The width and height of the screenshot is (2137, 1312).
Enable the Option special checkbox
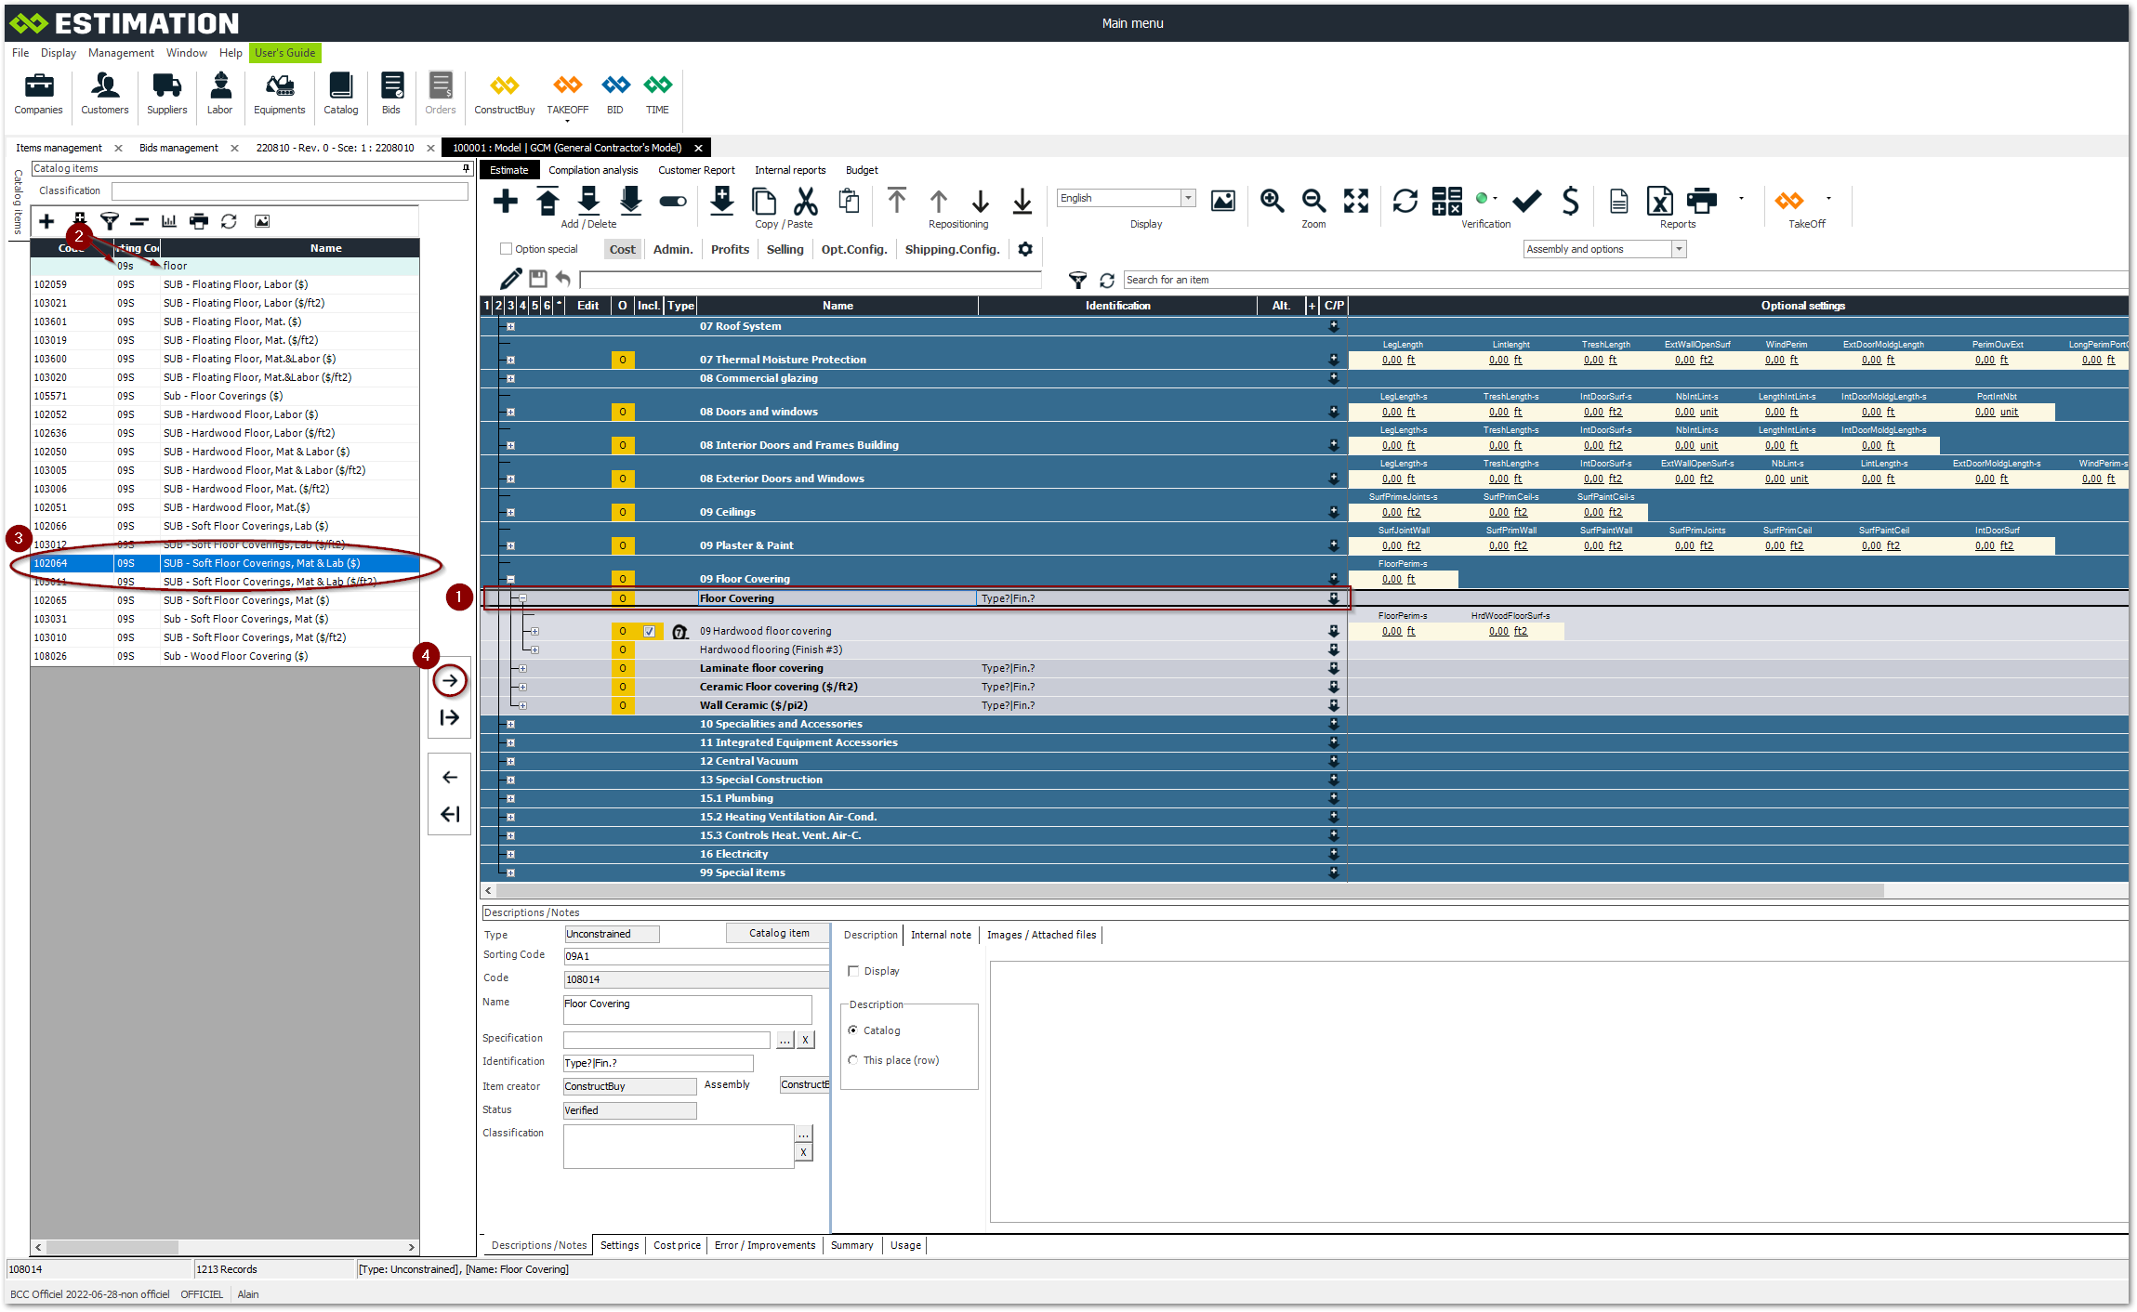click(507, 249)
